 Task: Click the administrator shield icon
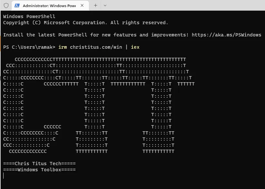[x=6, y=5]
